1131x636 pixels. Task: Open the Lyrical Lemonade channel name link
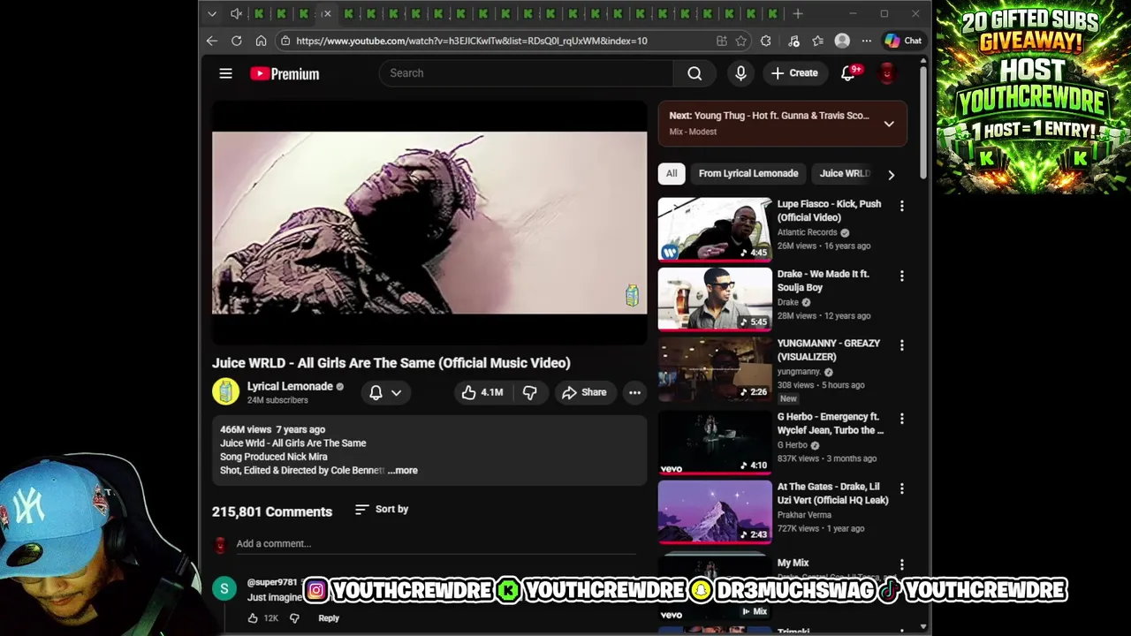(290, 386)
